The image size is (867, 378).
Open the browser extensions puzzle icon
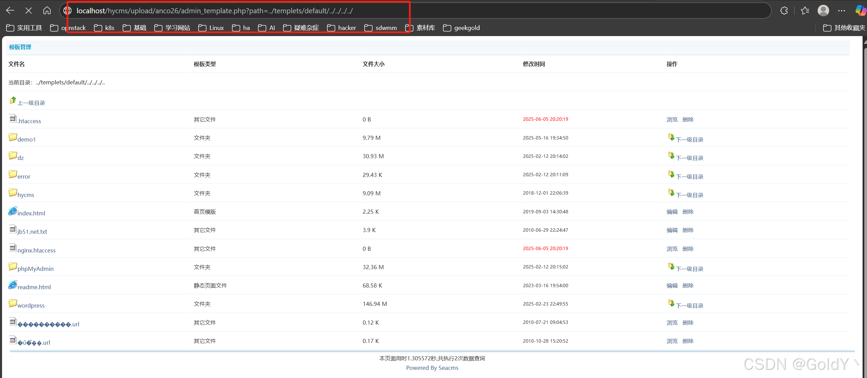pos(784,11)
